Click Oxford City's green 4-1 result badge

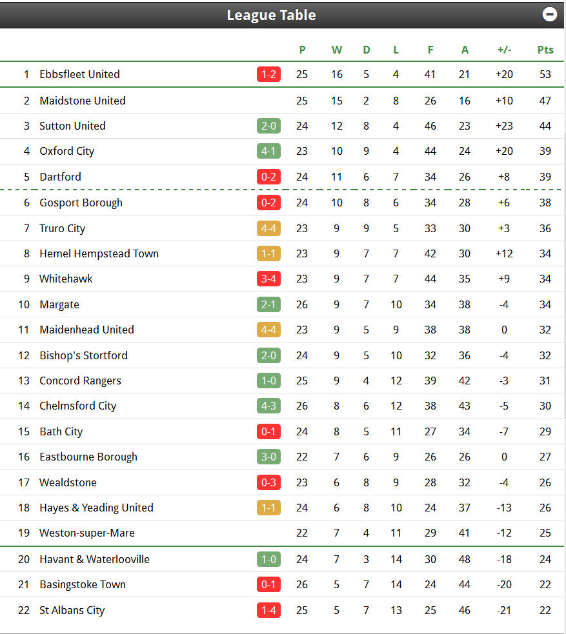pos(268,151)
